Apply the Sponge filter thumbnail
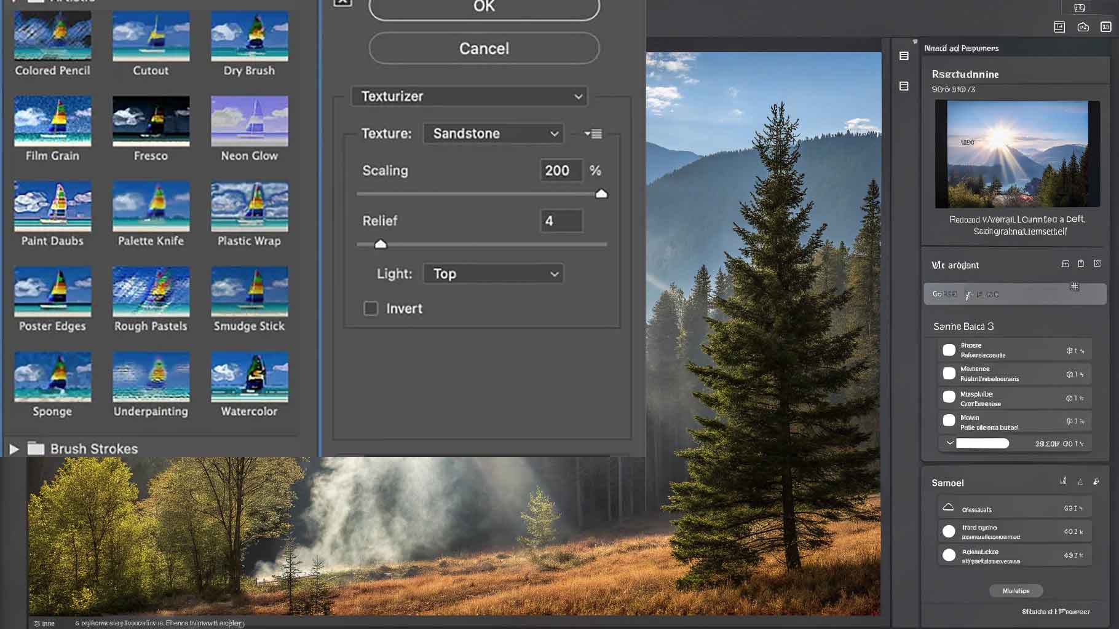Viewport: 1119px width, 629px height. (52, 377)
